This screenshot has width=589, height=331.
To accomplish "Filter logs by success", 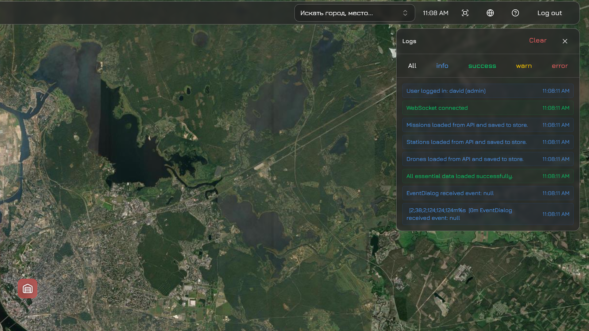I will tap(482, 66).
